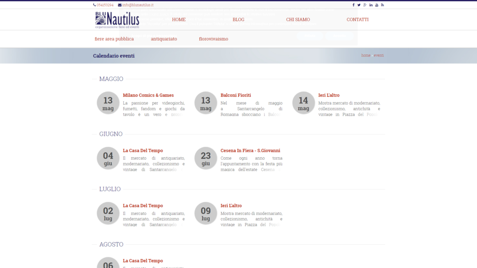Screen dimensions: 477x268
Task: Click the eventi breadcrumb link
Action: click(x=379, y=55)
